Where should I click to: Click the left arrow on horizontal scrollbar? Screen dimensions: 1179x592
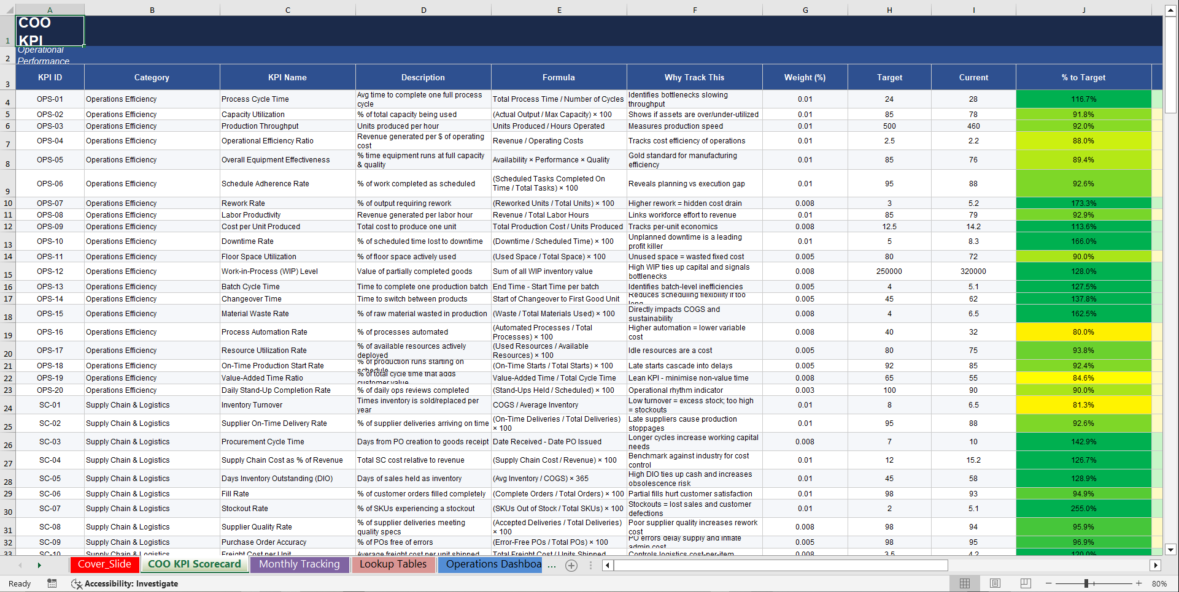(x=607, y=565)
